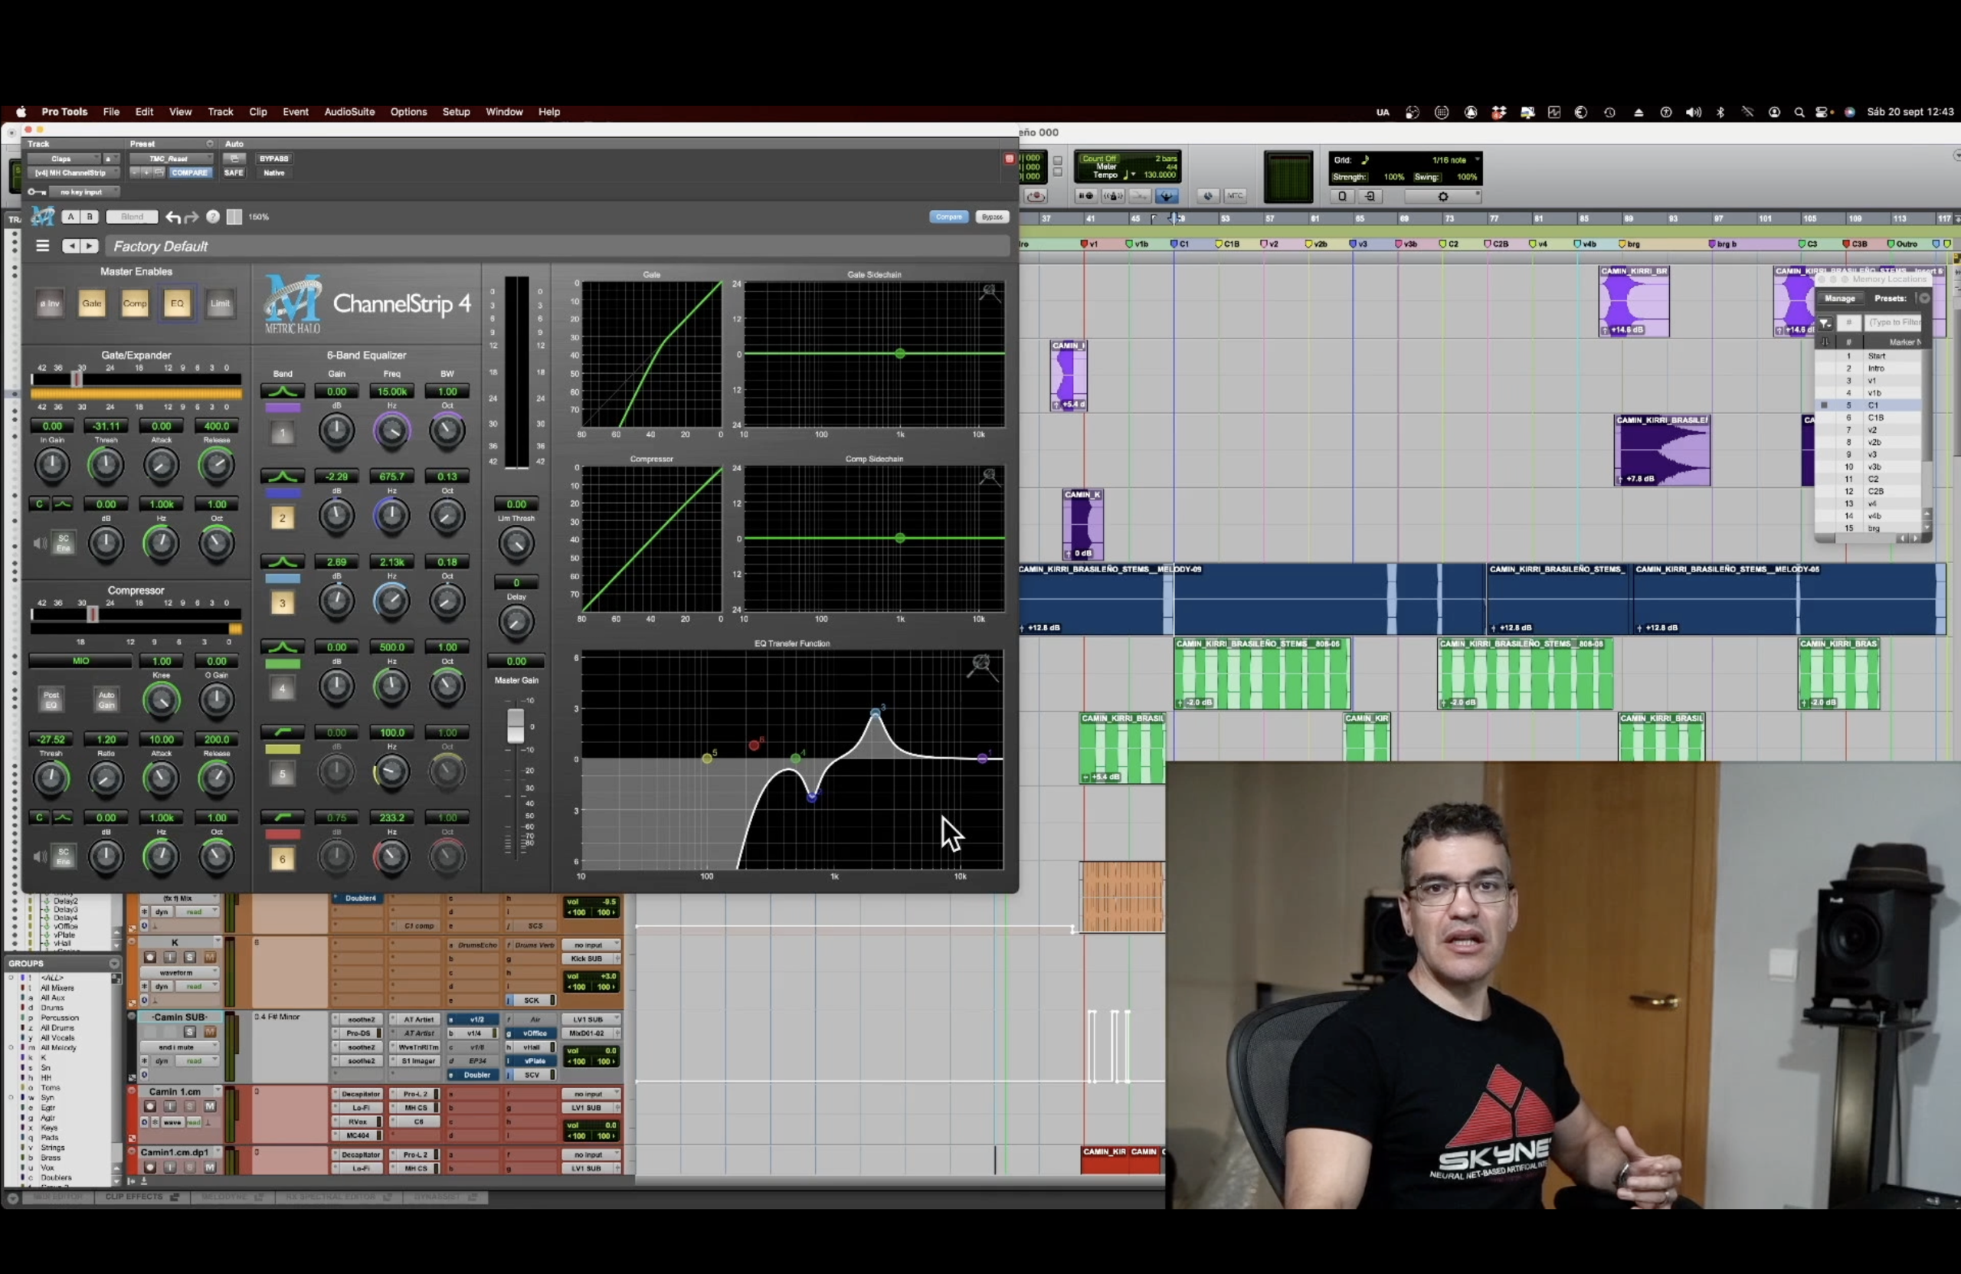1961x1274 pixels.
Task: Click the key input key icon
Action: pyautogui.click(x=35, y=192)
